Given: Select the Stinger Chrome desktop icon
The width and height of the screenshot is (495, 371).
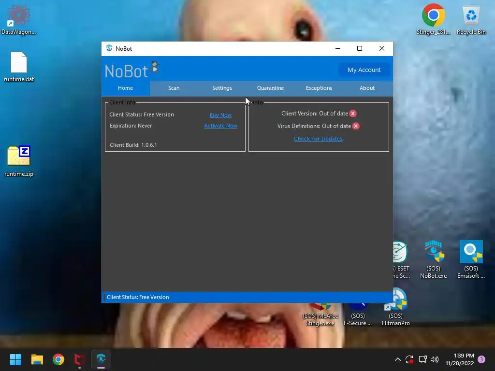Looking at the screenshot, I should pyautogui.click(x=434, y=19).
